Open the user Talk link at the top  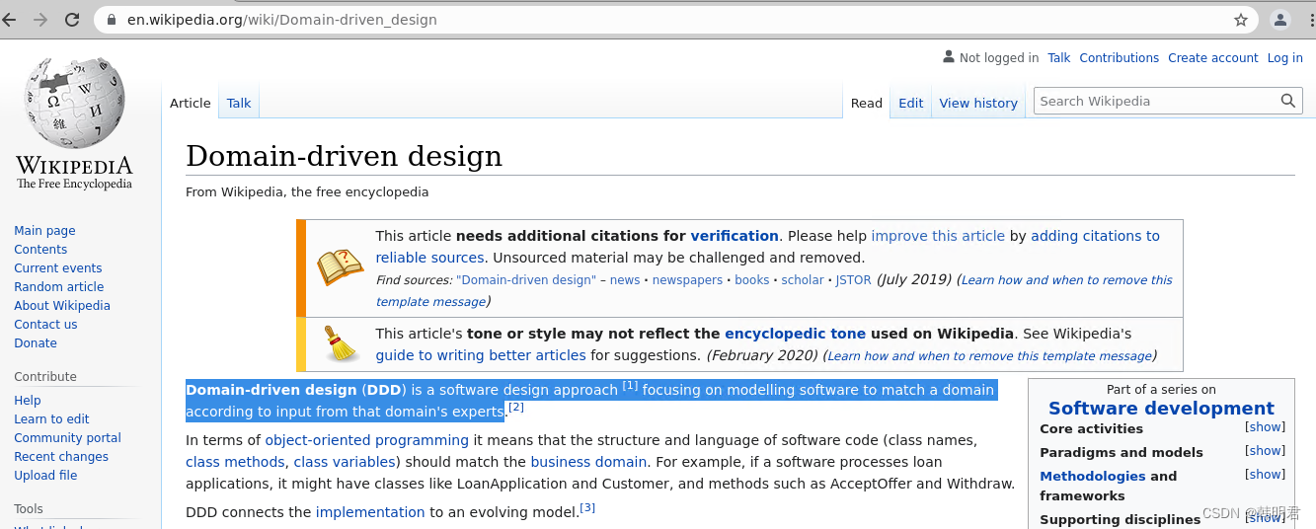tap(1059, 58)
